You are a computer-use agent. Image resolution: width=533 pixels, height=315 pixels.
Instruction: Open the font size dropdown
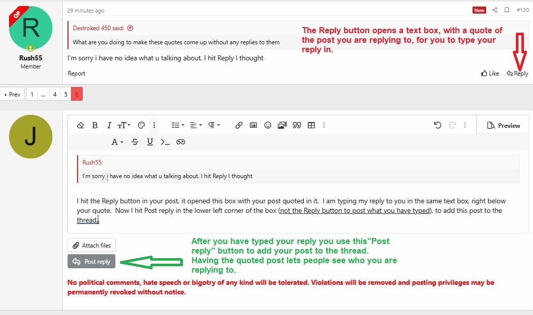pos(124,125)
